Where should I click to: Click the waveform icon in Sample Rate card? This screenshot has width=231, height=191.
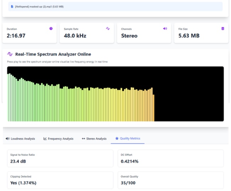pos(108,29)
